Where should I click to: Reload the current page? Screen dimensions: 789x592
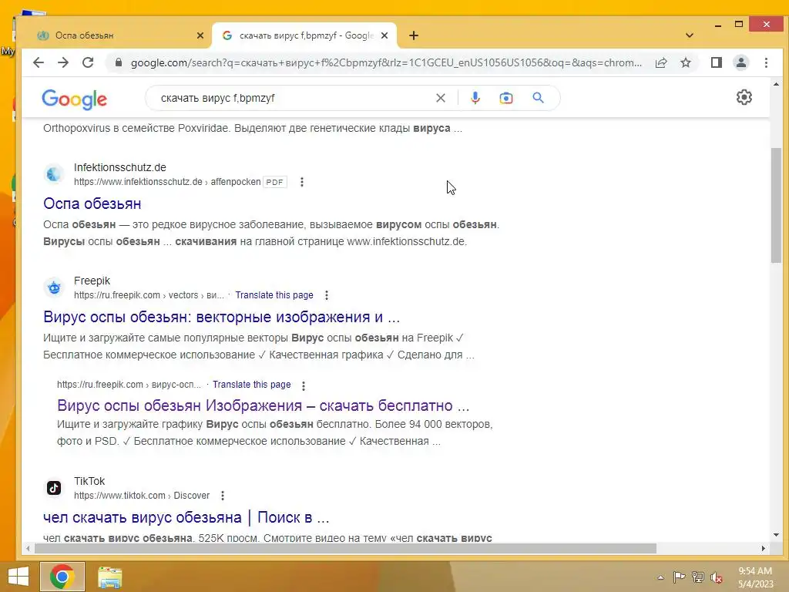click(x=88, y=62)
